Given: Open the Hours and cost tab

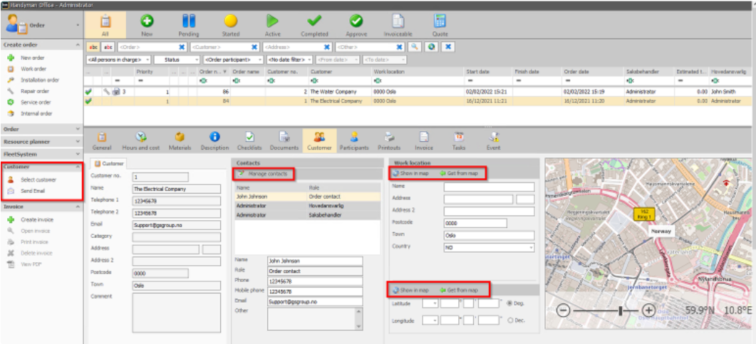Looking at the screenshot, I should pos(141,141).
